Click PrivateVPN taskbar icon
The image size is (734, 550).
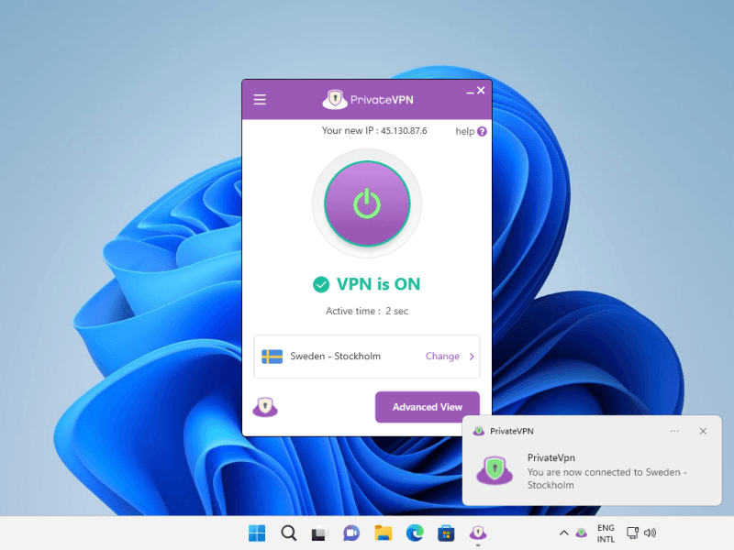point(478,533)
